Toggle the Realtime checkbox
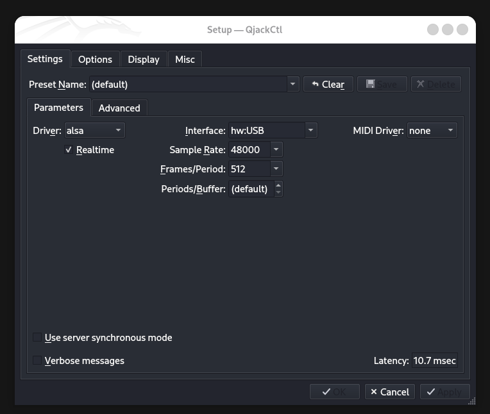The height and width of the screenshot is (414, 490). (x=69, y=149)
